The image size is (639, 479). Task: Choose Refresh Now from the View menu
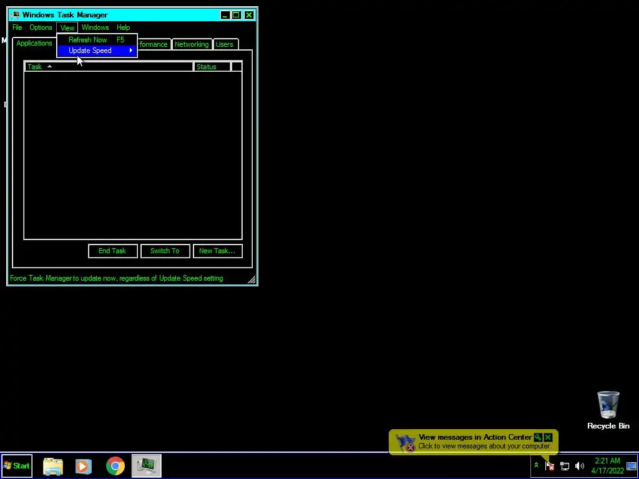tap(97, 40)
